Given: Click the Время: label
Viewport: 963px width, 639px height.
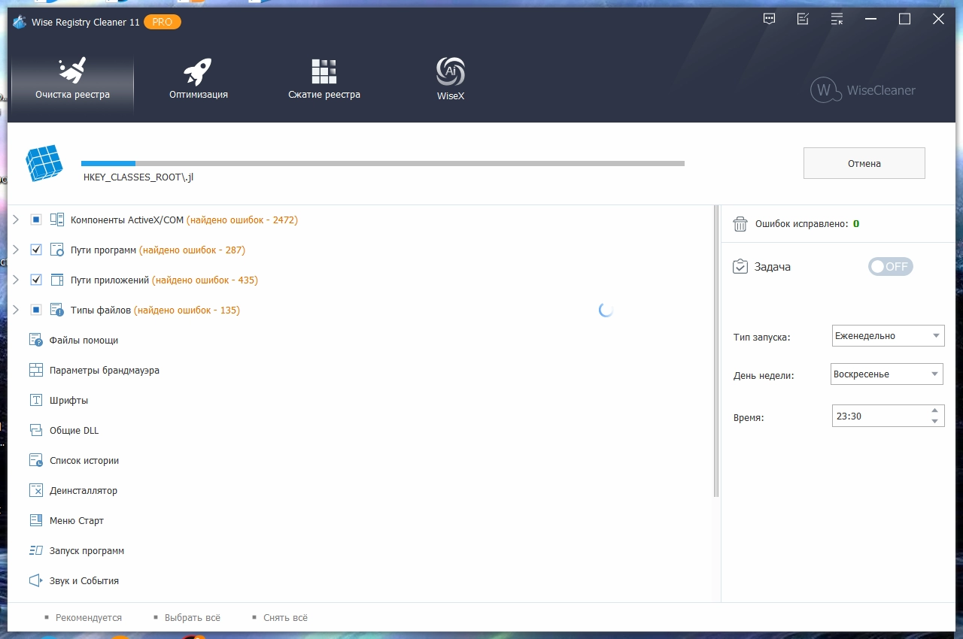Looking at the screenshot, I should pos(749,417).
